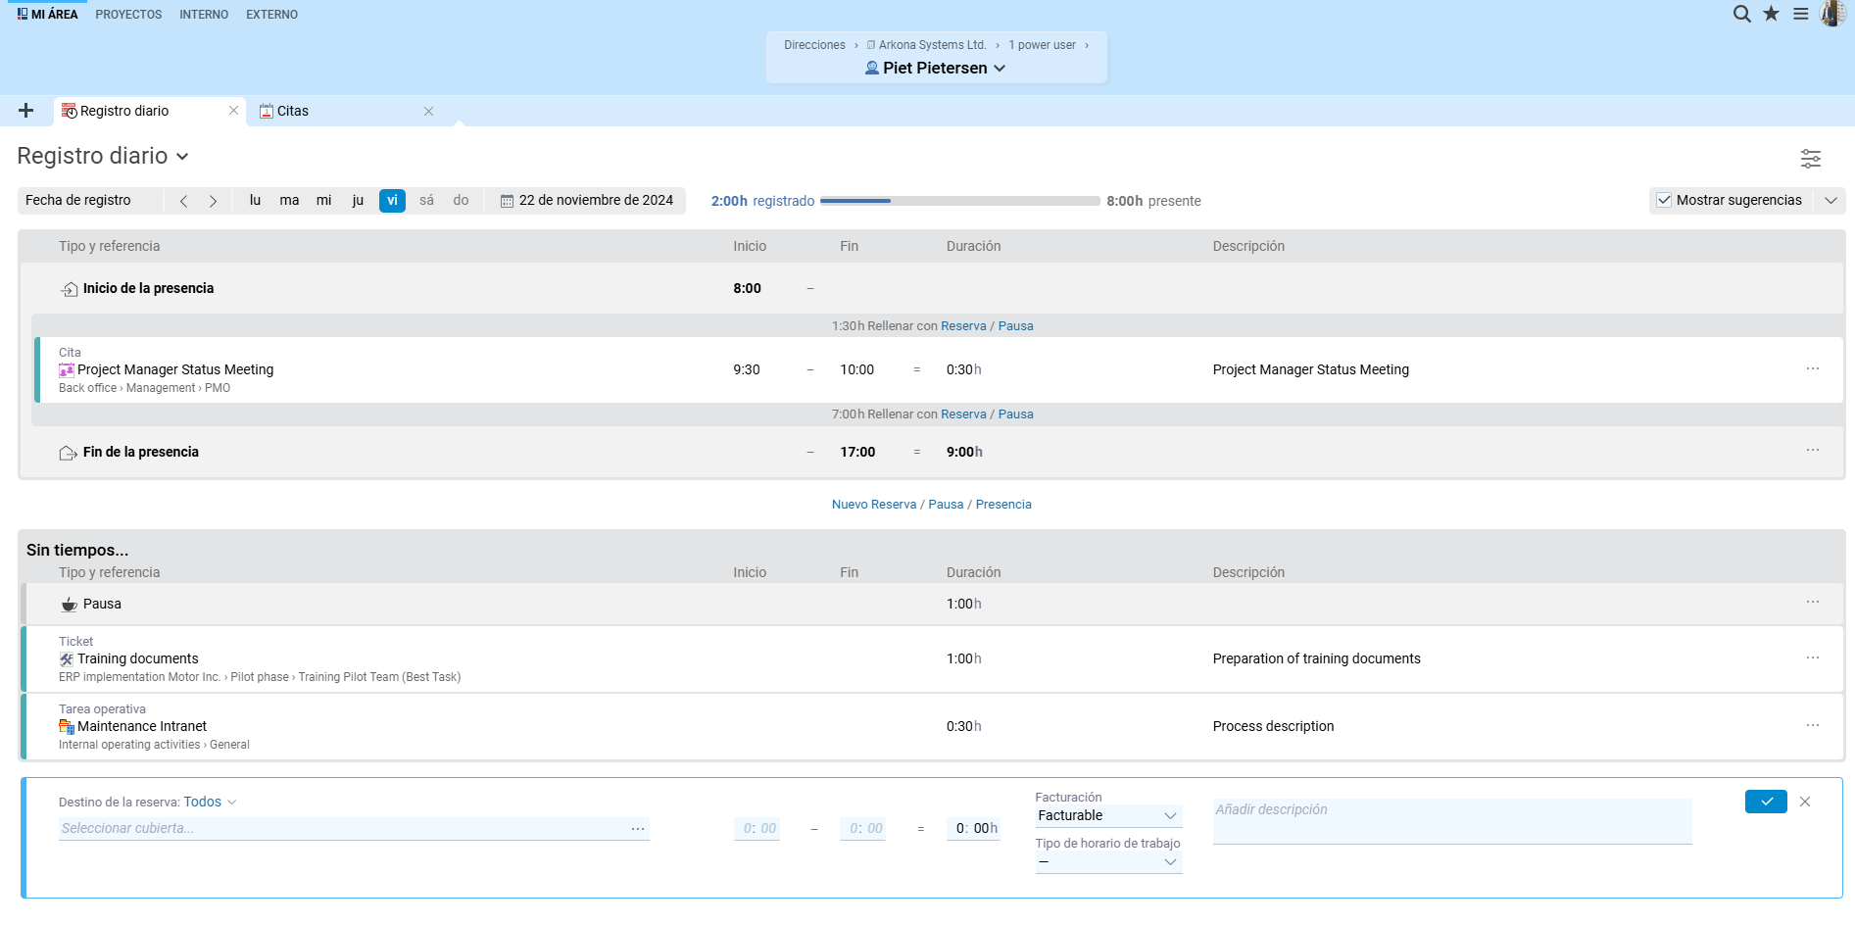Select day sá in week bar
Viewport: 1855px width, 925px height.
426,200
